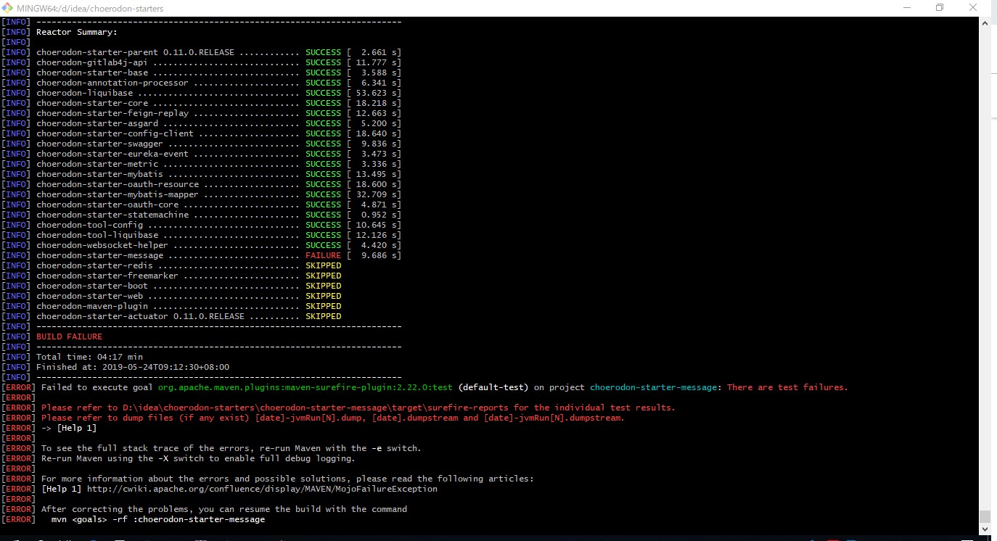
Task: Click the 'For more information about the errors' line
Action: 287,479
